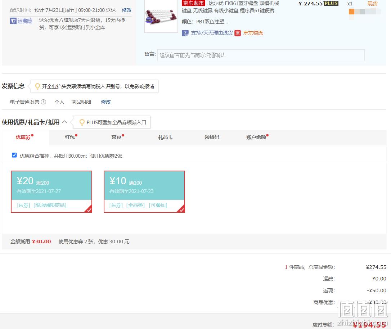This screenshot has height=329, width=391.
Task: Click the 京东物流 link
Action: 253,33
